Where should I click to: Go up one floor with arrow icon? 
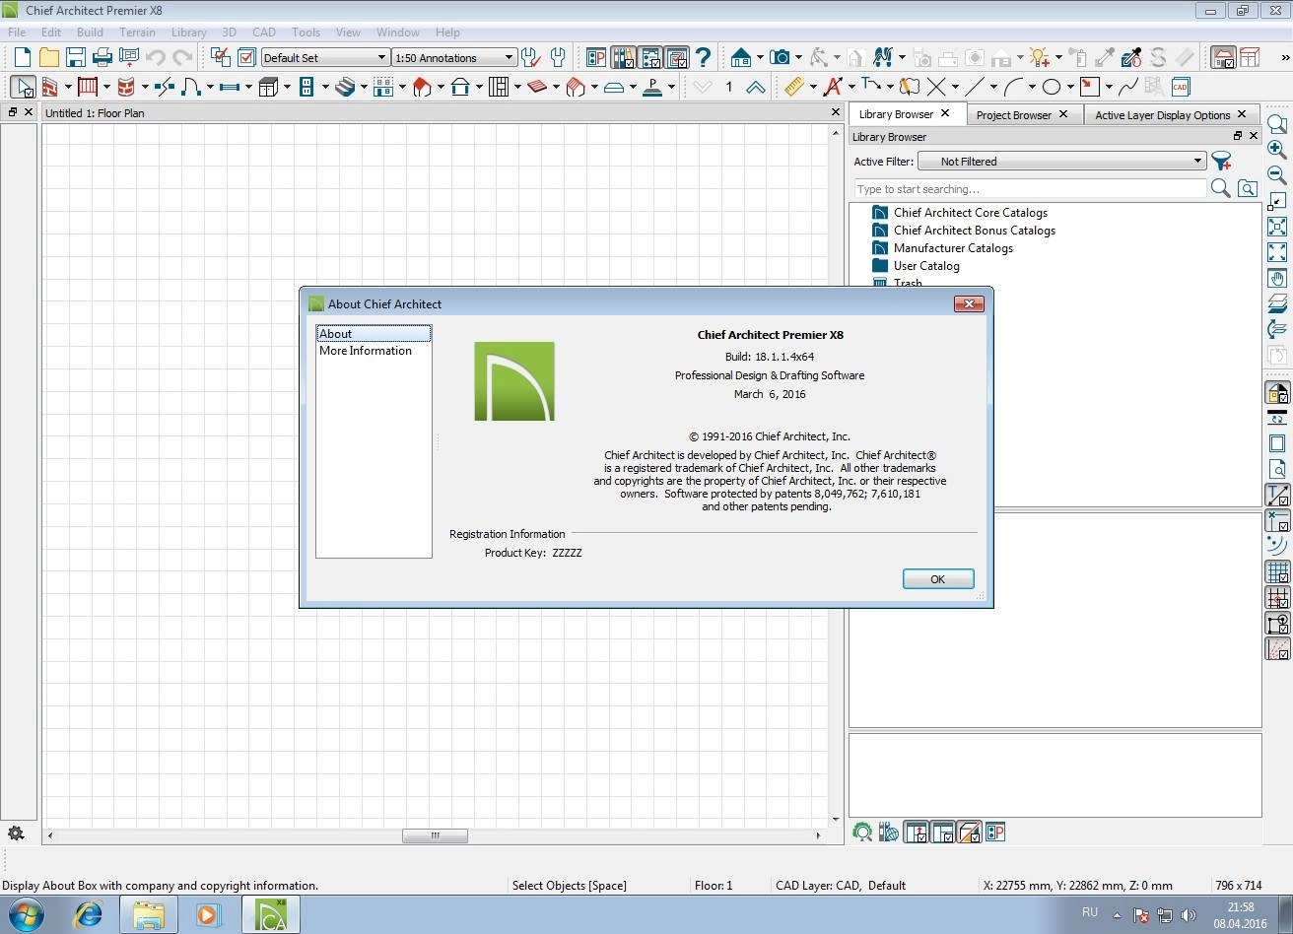[756, 87]
